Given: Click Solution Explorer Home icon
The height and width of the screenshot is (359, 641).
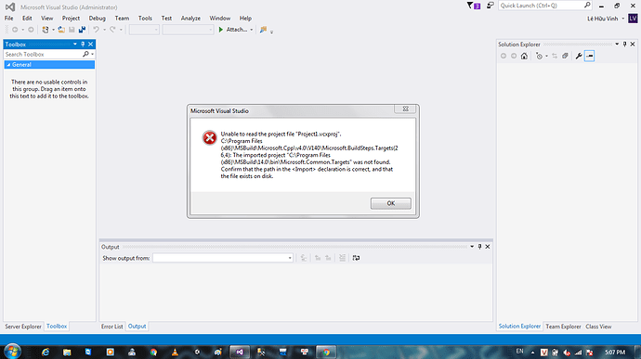Looking at the screenshot, I should 524,56.
